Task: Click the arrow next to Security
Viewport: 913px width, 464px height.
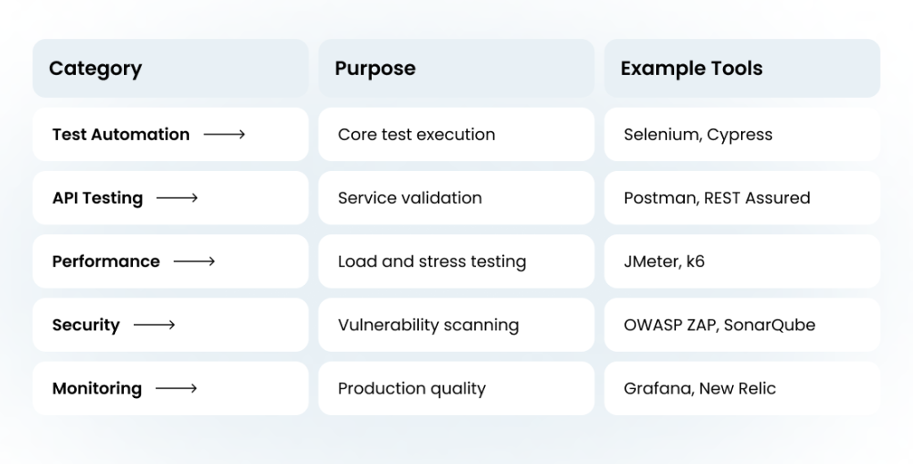Action: pyautogui.click(x=153, y=325)
